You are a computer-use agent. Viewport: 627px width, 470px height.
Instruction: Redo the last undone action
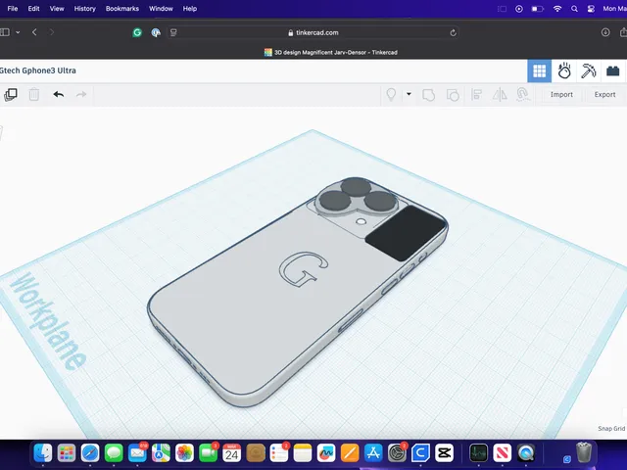pos(81,95)
